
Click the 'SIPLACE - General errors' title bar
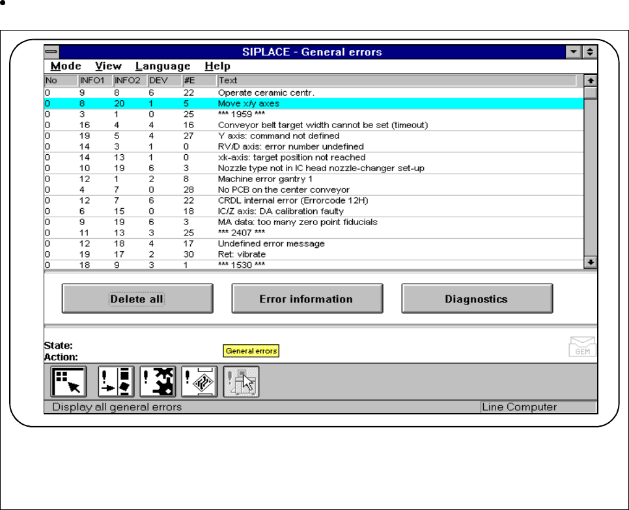[313, 52]
